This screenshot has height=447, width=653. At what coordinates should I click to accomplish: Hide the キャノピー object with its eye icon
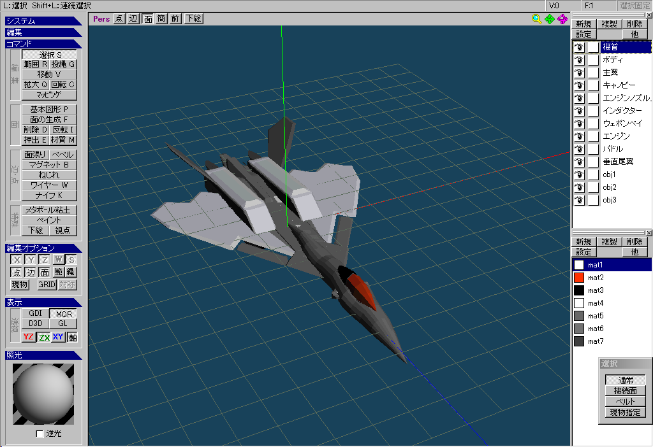tap(579, 86)
